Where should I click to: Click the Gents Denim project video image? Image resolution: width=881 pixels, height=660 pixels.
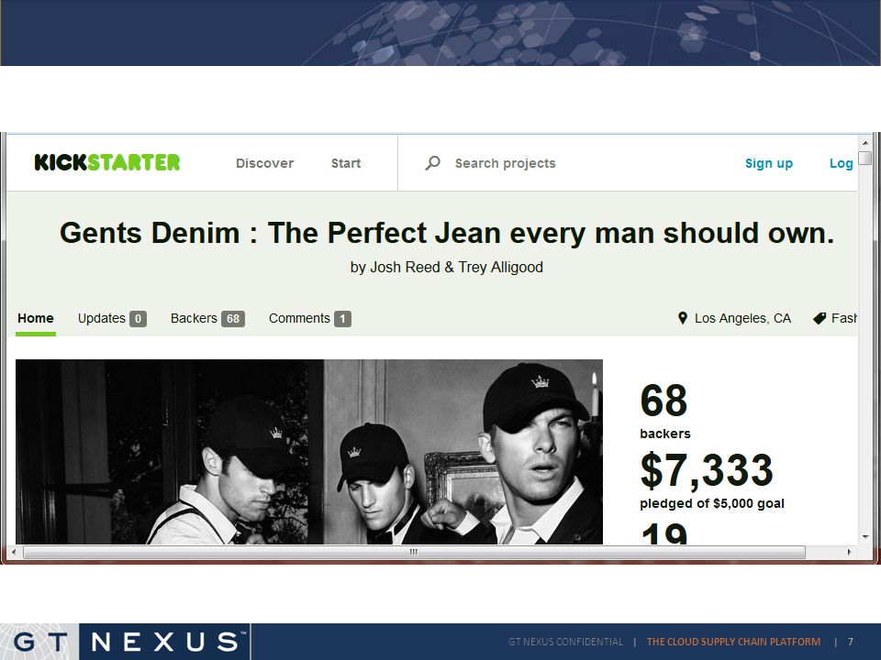pyautogui.click(x=309, y=452)
